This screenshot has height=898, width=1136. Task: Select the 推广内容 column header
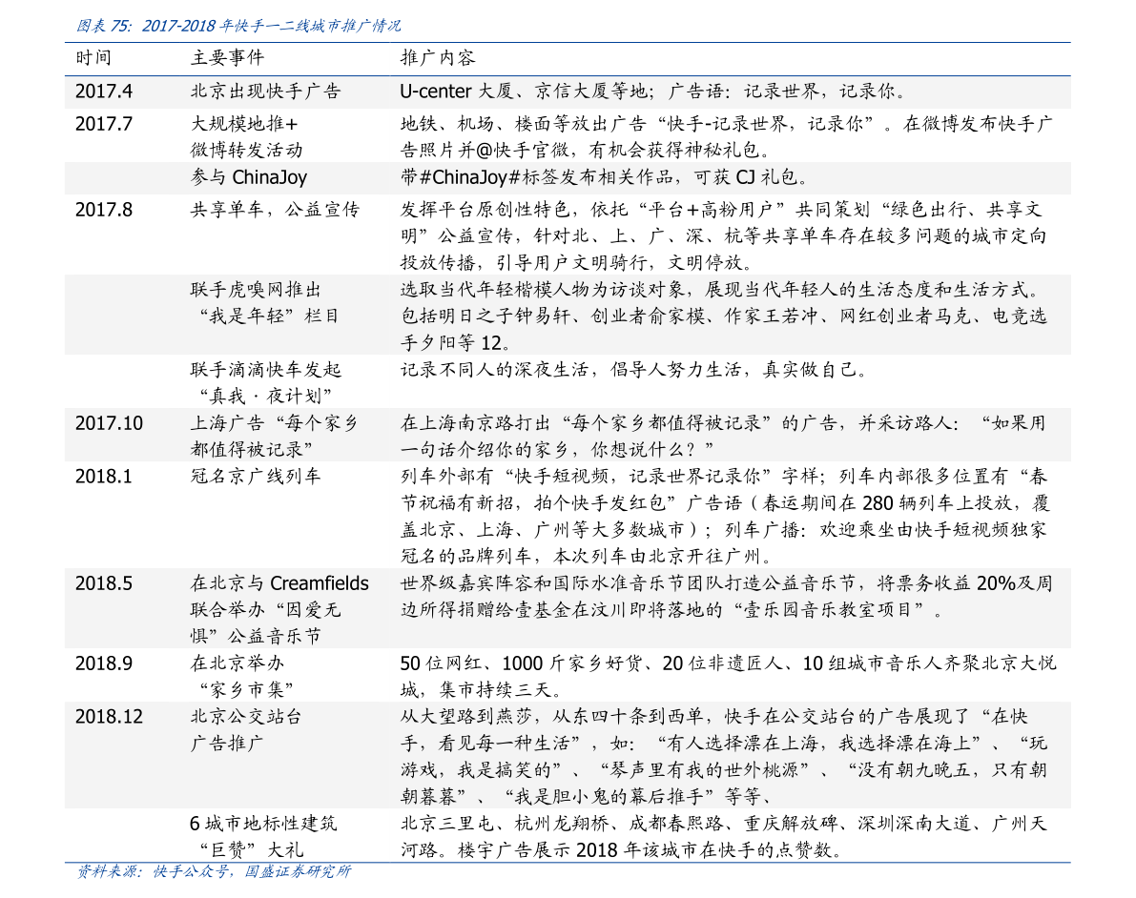click(x=437, y=58)
